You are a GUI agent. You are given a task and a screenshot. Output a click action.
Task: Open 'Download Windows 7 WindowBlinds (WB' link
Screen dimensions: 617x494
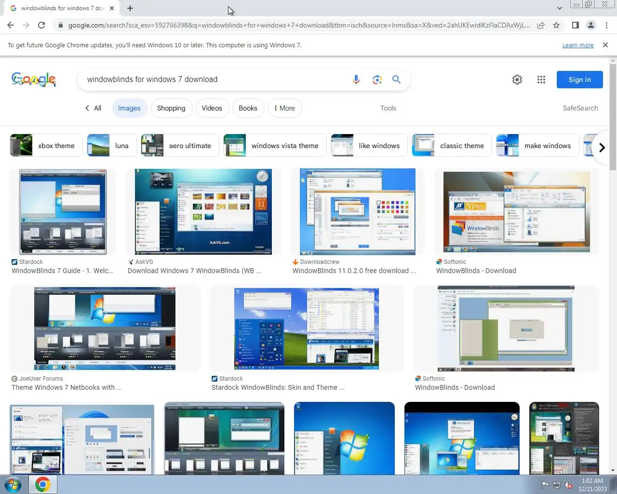[x=194, y=271]
